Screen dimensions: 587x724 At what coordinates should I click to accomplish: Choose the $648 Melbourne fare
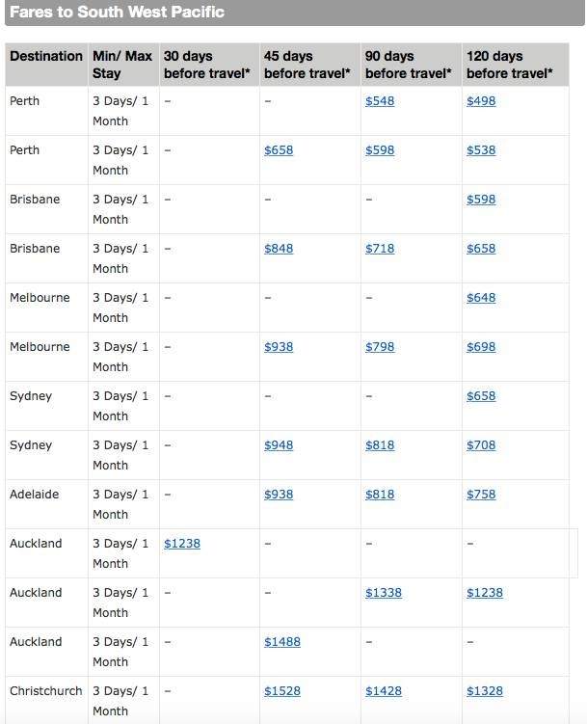[481, 298]
